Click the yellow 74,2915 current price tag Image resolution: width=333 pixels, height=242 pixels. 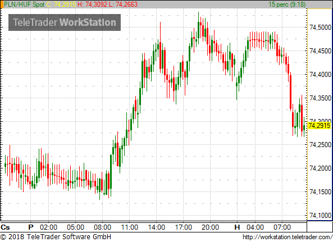click(x=319, y=126)
